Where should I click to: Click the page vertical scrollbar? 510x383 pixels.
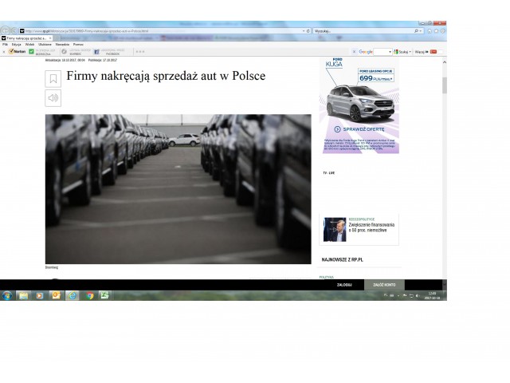pos(444,160)
